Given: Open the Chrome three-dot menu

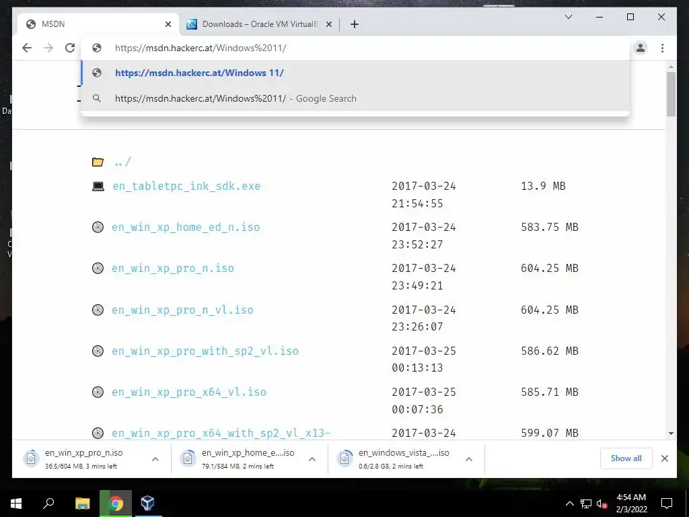Looking at the screenshot, I should pos(662,48).
